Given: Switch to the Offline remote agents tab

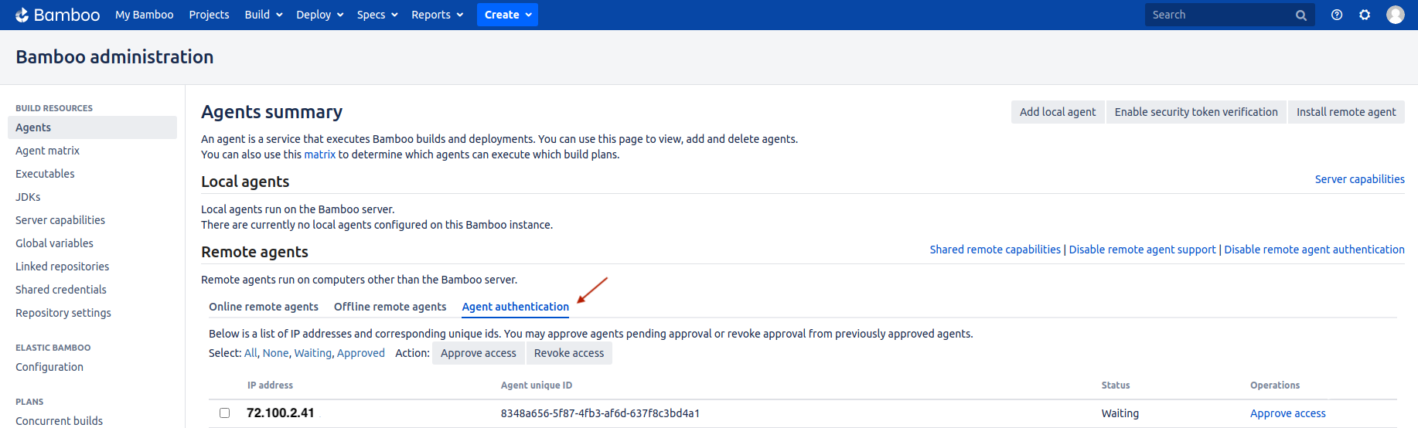Looking at the screenshot, I should (x=390, y=307).
